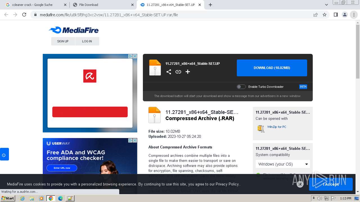The height and width of the screenshot is (202, 360).
Task: Click the About Compressed Archive Formats heading
Action: (180, 147)
